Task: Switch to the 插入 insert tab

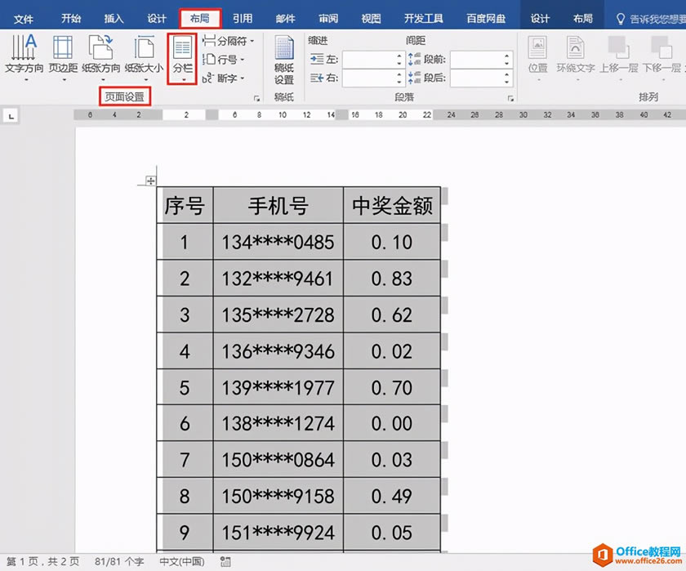Action: click(x=114, y=19)
